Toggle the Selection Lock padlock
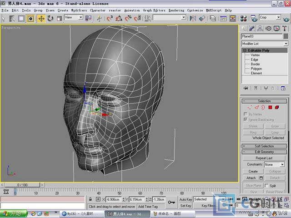 tap(90, 199)
